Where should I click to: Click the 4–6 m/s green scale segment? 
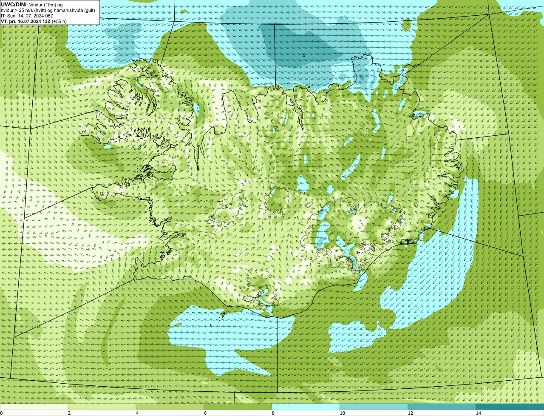170,407
